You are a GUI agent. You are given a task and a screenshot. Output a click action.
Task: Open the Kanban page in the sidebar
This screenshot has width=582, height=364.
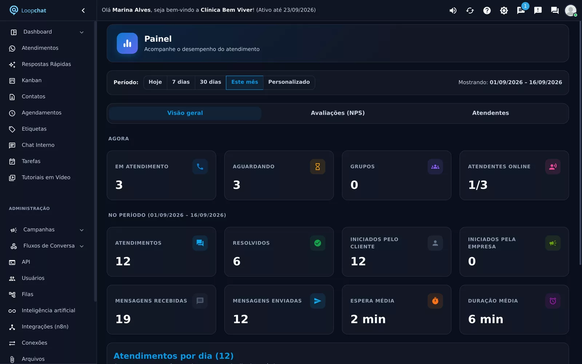pyautogui.click(x=47, y=80)
